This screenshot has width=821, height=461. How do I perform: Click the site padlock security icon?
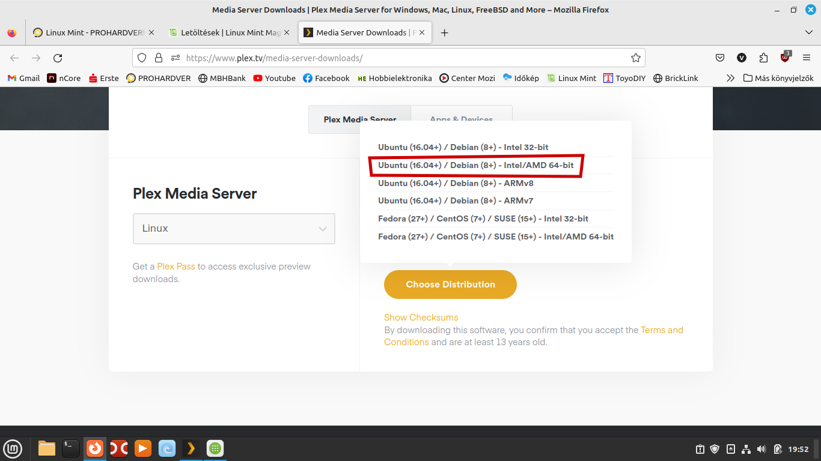pyautogui.click(x=159, y=58)
